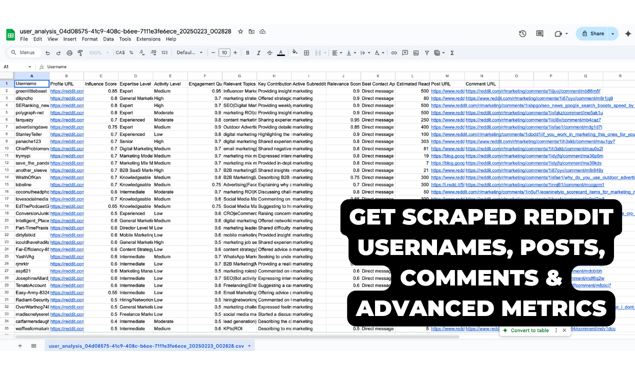Apply currency format using the CA$ icon
This screenshot has width=635, height=380.
point(119,52)
